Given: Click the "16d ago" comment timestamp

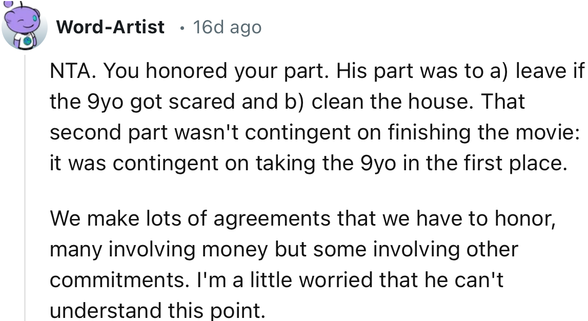Looking at the screenshot, I should coord(227,27).
